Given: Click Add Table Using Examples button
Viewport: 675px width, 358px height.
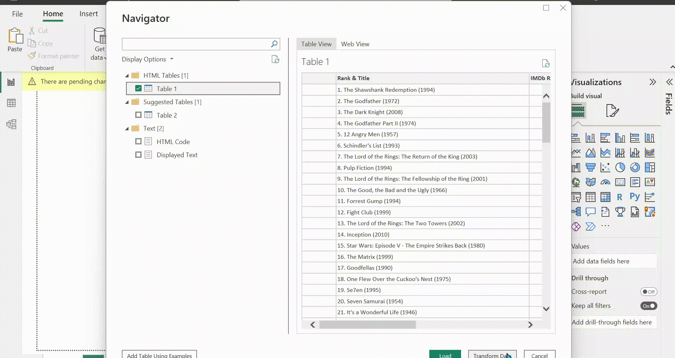Looking at the screenshot, I should pos(160,354).
